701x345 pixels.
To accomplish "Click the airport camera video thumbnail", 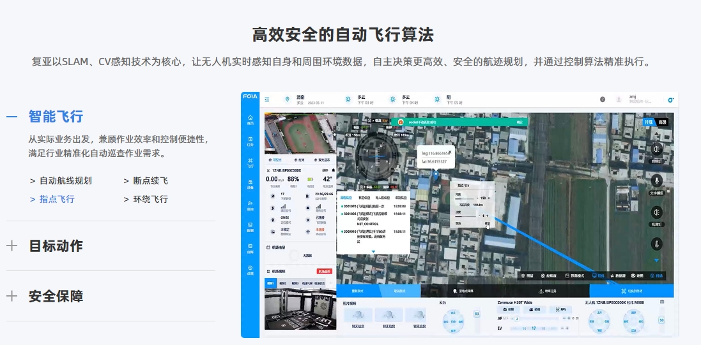I will [x=300, y=307].
